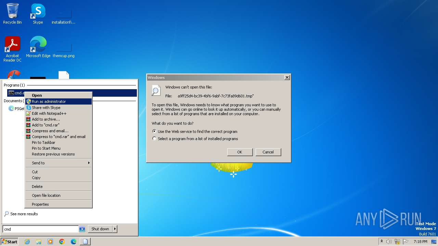Click the shield icon beside Run as administrator

(29, 101)
